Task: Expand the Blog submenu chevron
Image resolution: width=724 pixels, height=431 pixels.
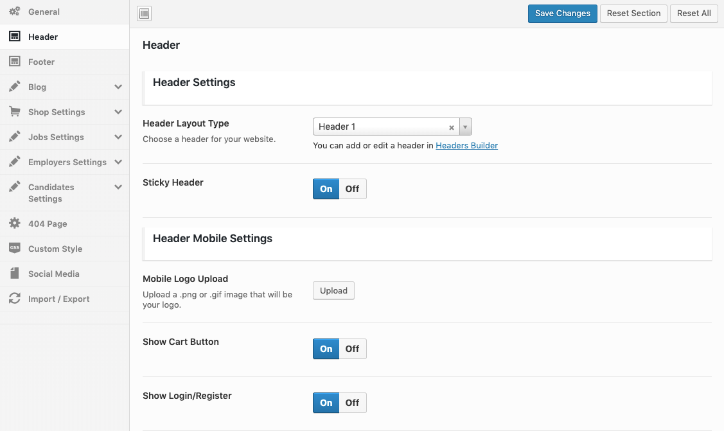Action: point(118,87)
